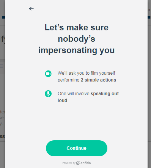
Task: Click the bold 'speaking out' text
Action: click(105, 94)
